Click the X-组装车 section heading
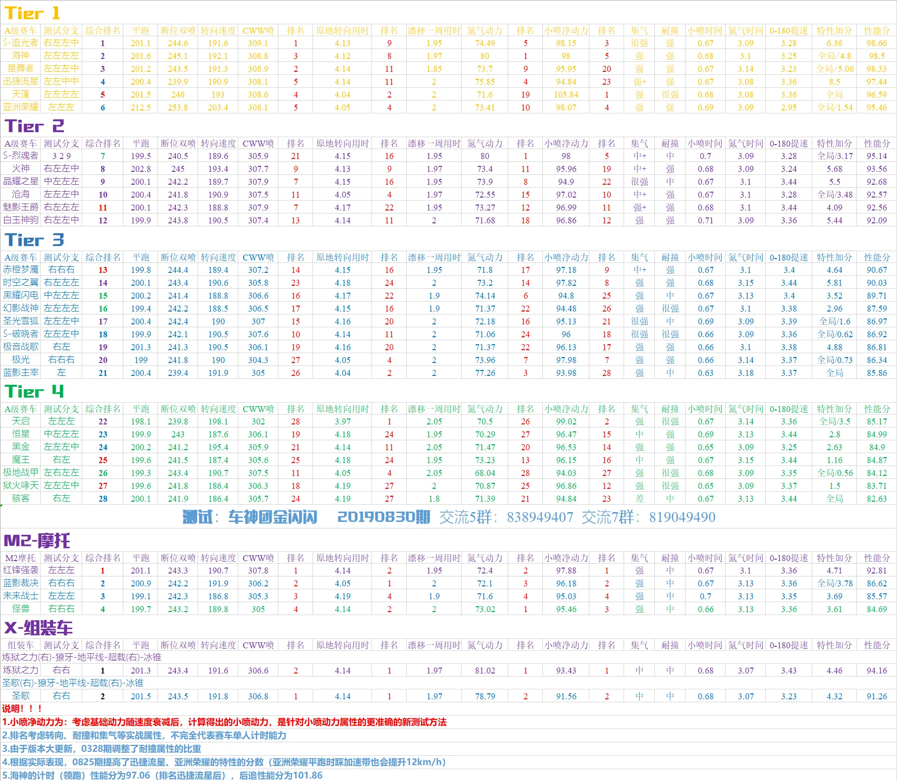 point(39,628)
